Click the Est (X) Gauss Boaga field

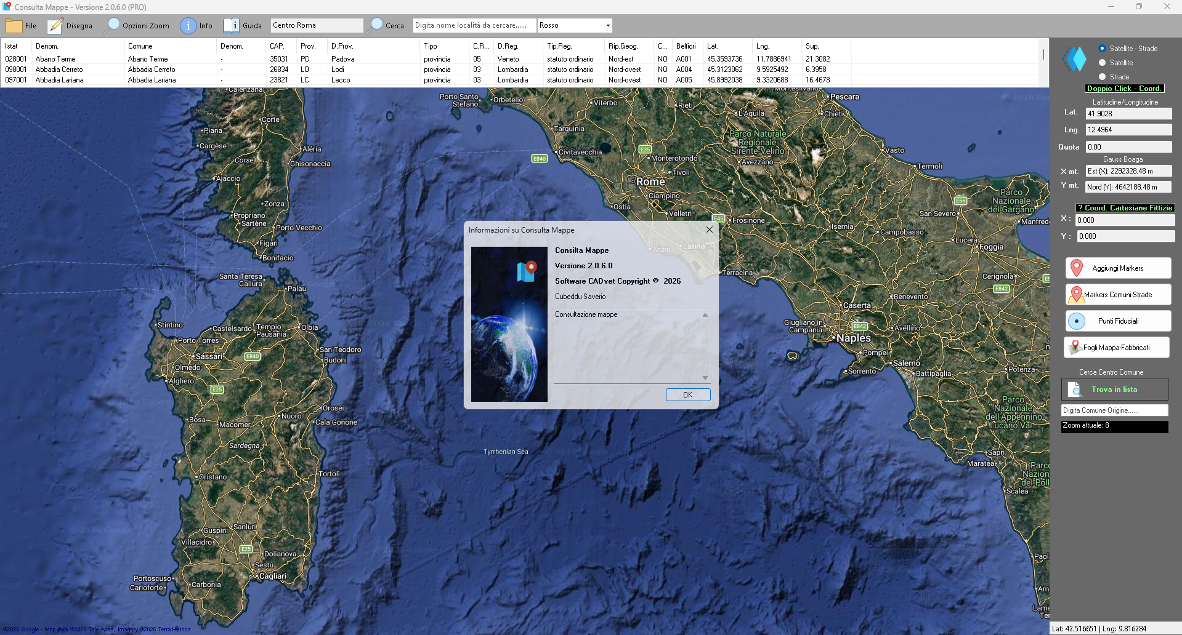(x=1128, y=171)
